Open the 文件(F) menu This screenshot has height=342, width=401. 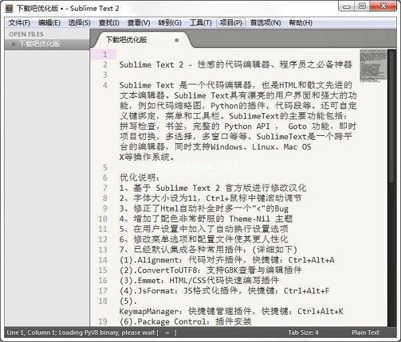pyautogui.click(x=19, y=23)
